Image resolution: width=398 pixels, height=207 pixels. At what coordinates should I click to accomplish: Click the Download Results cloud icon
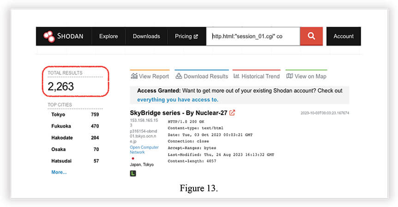click(x=179, y=76)
